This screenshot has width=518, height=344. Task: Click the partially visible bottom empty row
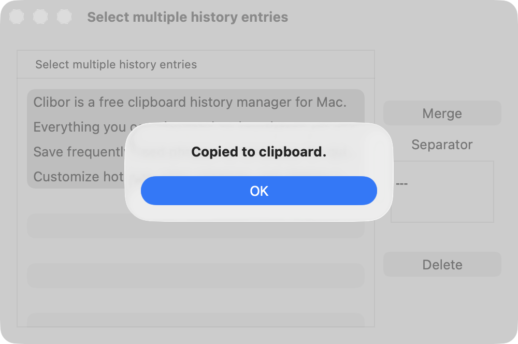(x=196, y=320)
